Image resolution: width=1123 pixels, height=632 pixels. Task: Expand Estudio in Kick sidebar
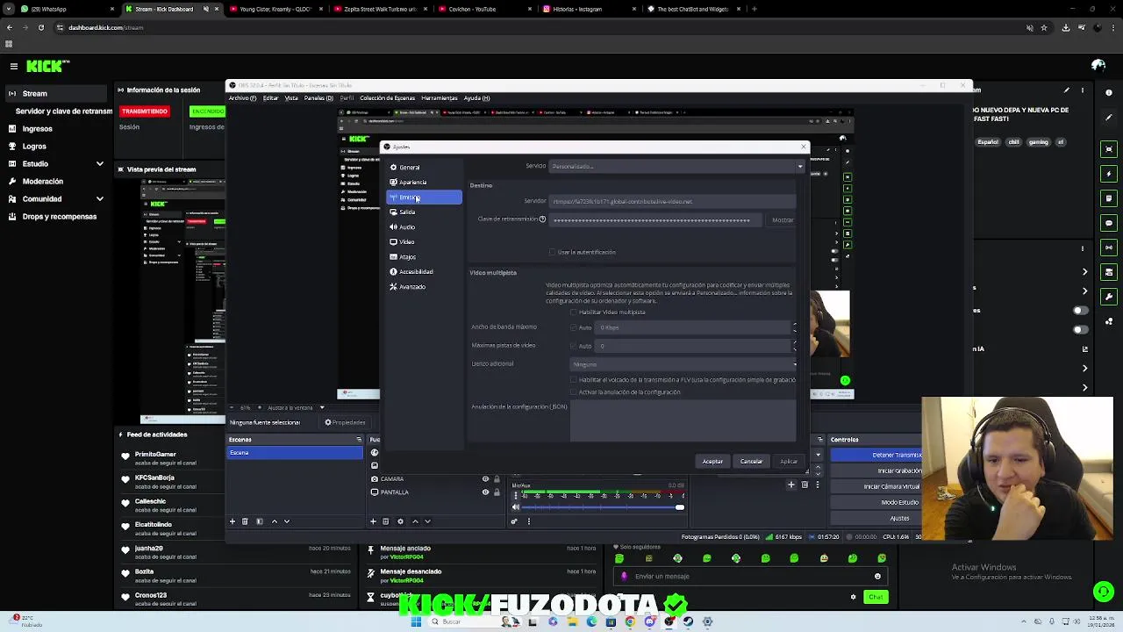(99, 163)
